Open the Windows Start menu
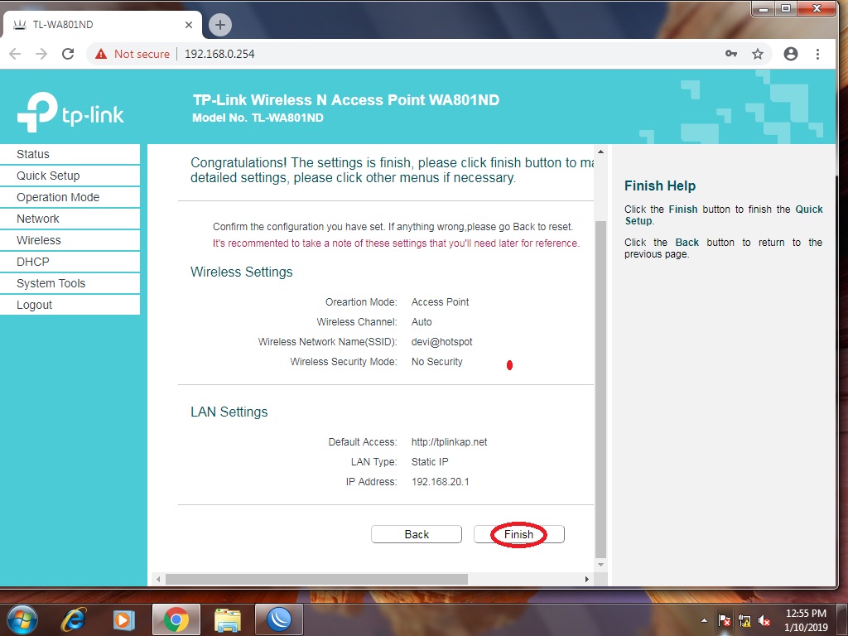 pyautogui.click(x=22, y=619)
